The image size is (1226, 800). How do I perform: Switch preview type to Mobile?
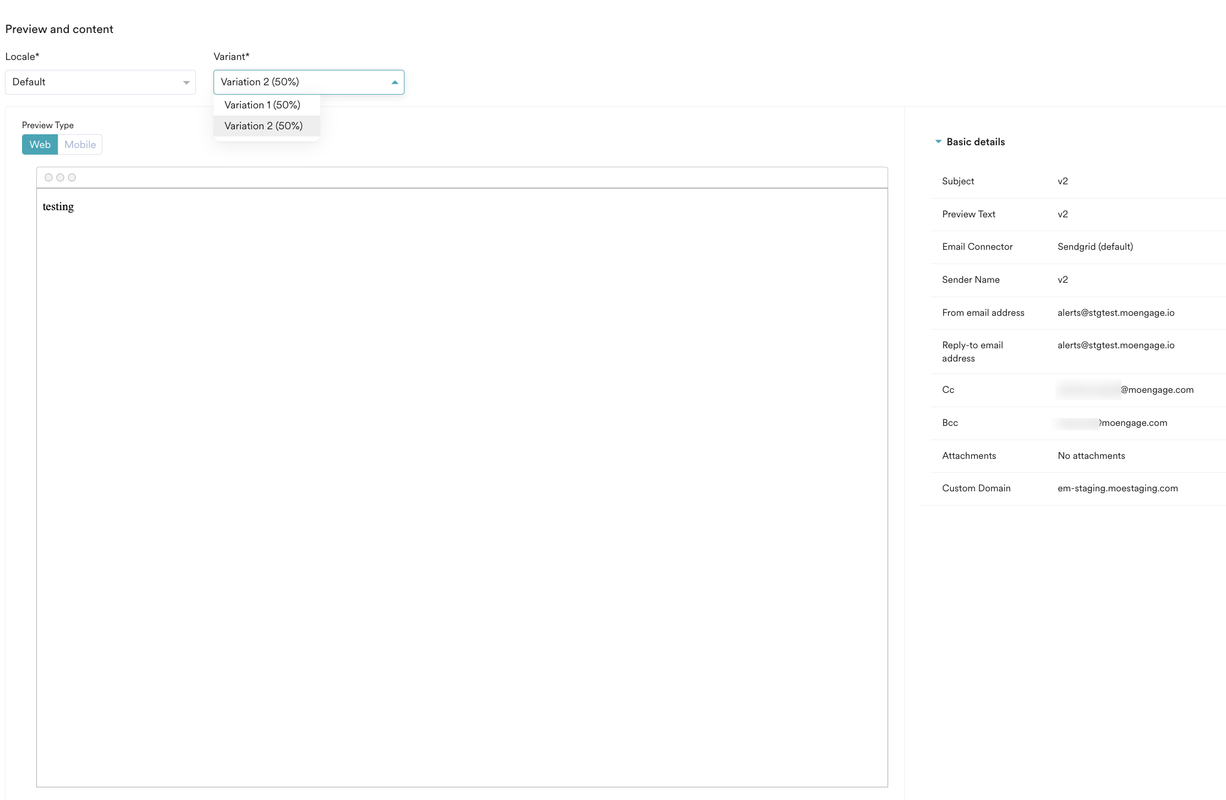tap(80, 145)
